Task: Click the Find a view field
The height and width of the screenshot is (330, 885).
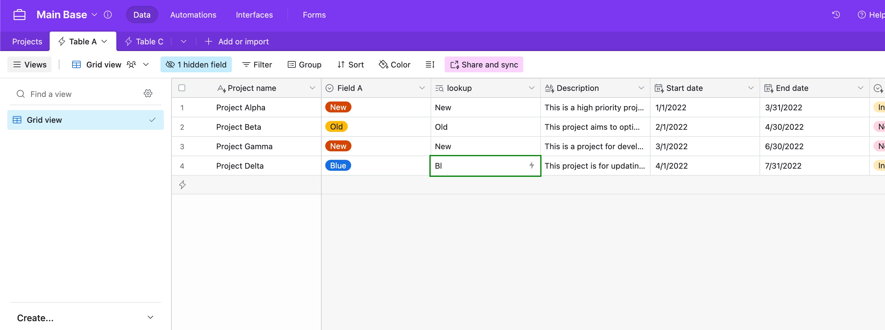Action: [79, 94]
